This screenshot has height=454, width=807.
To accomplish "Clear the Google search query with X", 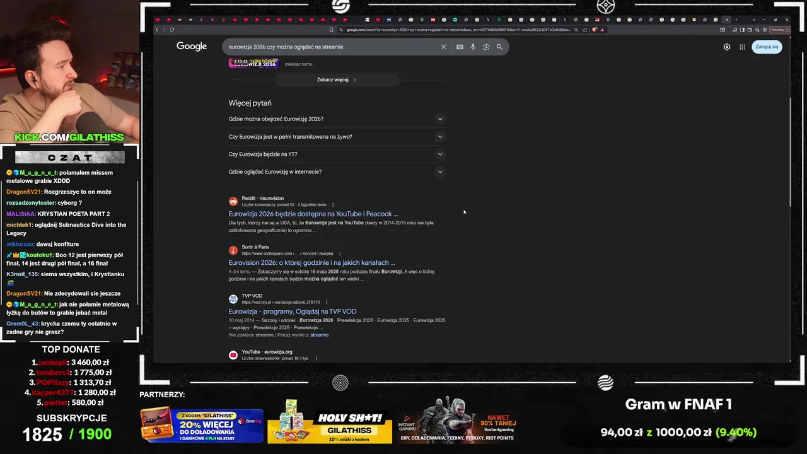I will click(x=443, y=47).
